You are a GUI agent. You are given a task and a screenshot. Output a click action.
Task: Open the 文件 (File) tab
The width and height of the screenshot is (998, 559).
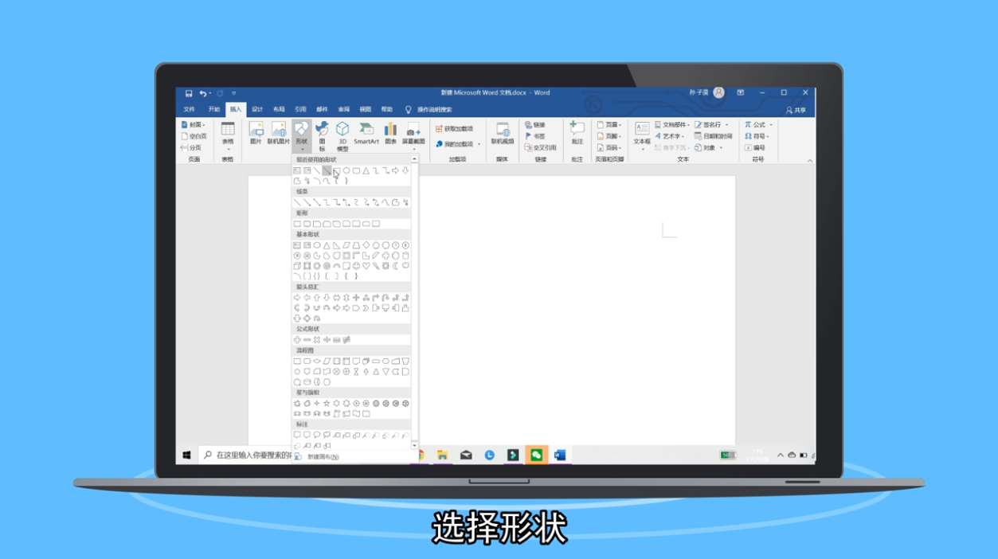(190, 110)
